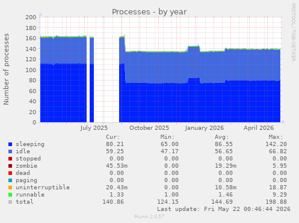Click the 'January 2026' x-axis label
The width and height of the screenshot is (299, 223).
coord(205,128)
